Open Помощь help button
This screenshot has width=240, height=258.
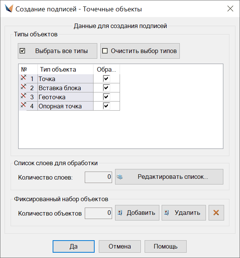click(x=165, y=246)
